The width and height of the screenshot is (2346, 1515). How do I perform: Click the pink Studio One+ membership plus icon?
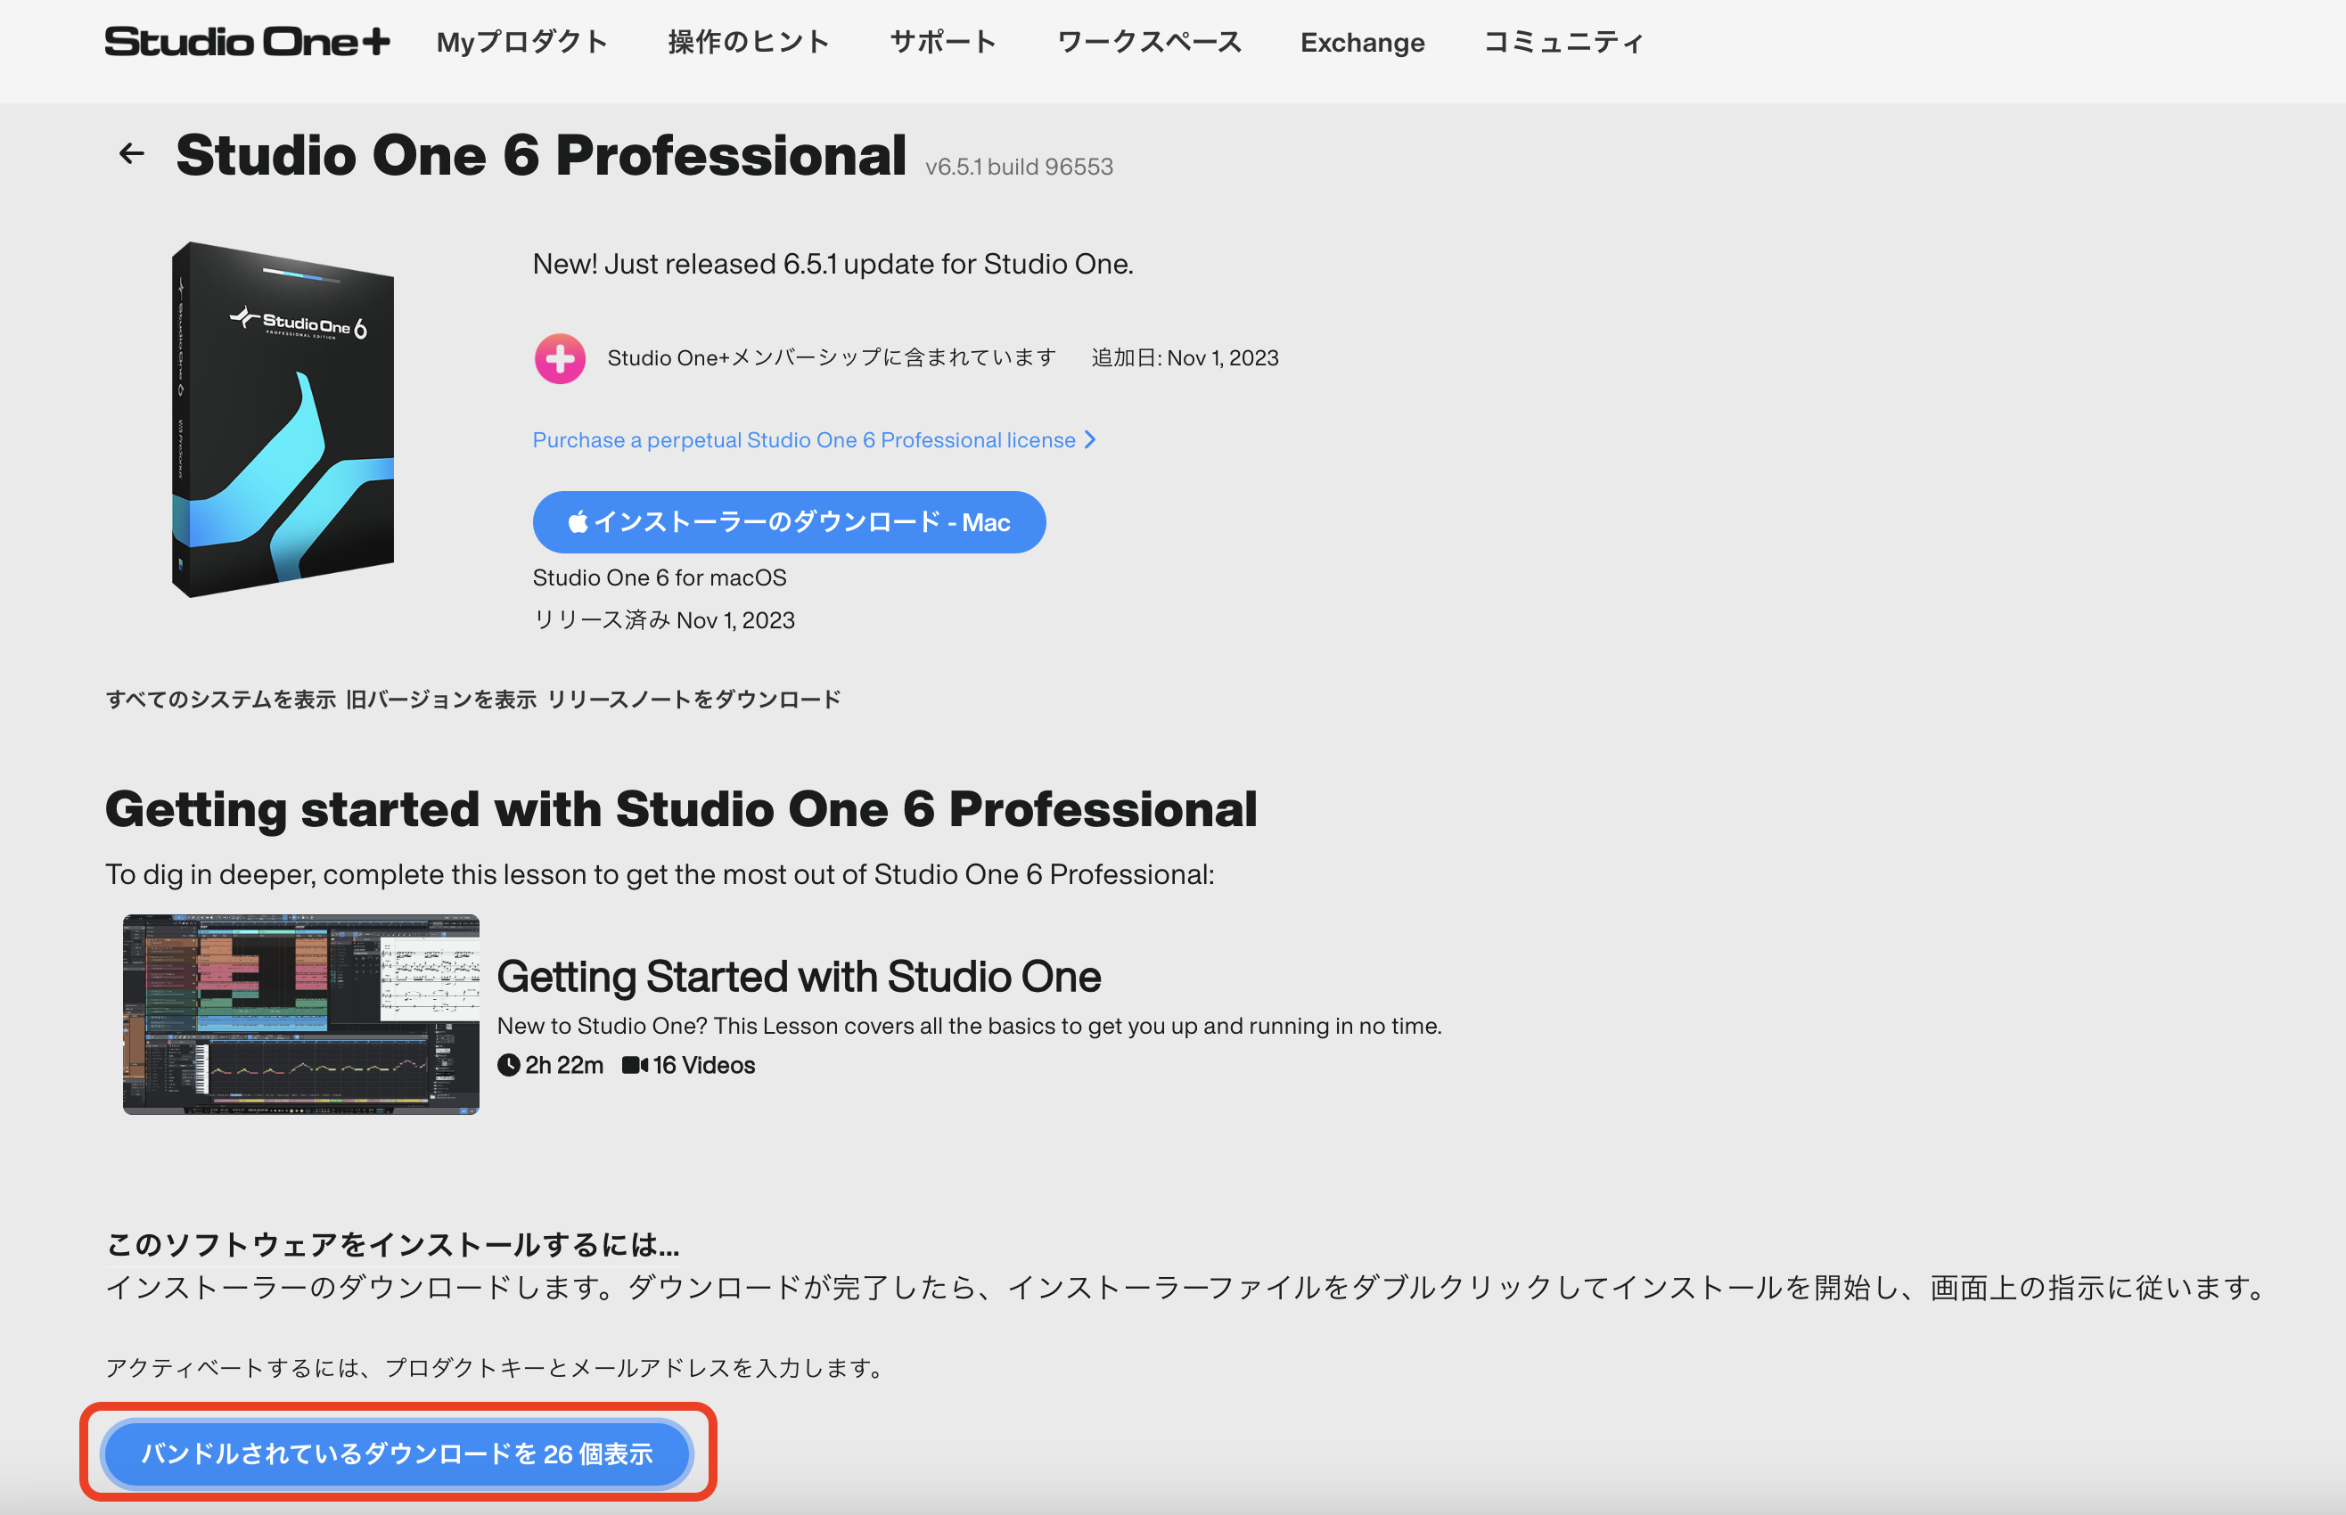tap(560, 358)
